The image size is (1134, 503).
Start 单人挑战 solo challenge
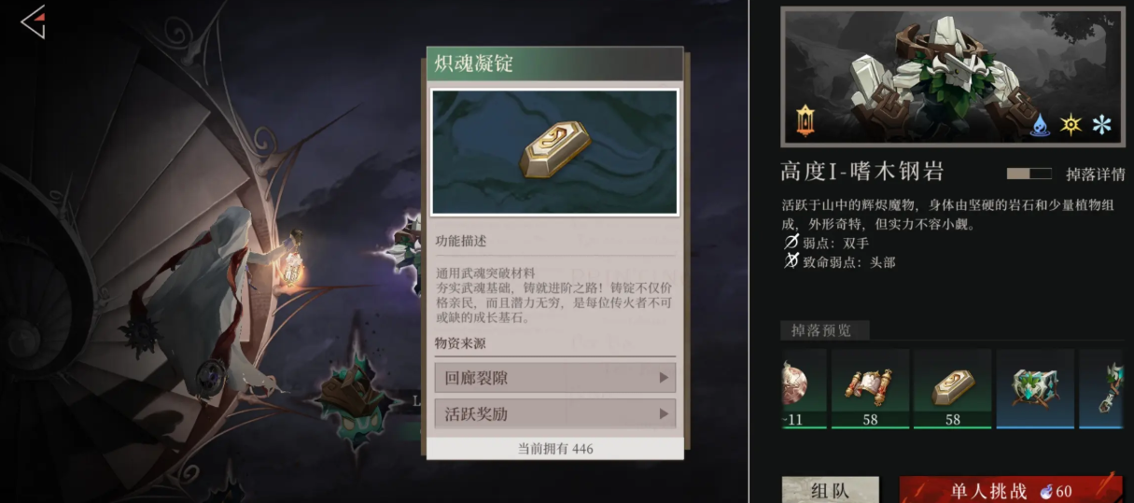[1012, 490]
